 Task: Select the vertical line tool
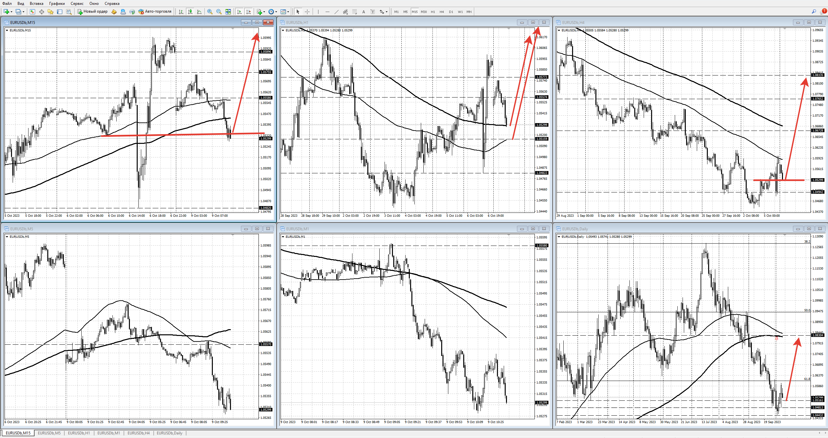(x=318, y=12)
